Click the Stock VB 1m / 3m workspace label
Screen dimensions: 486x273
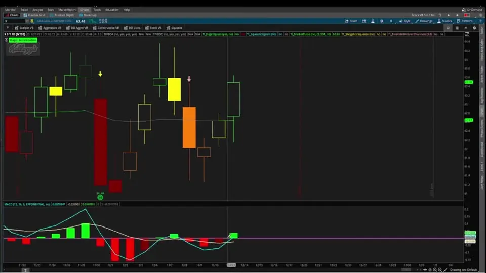coord(423,15)
